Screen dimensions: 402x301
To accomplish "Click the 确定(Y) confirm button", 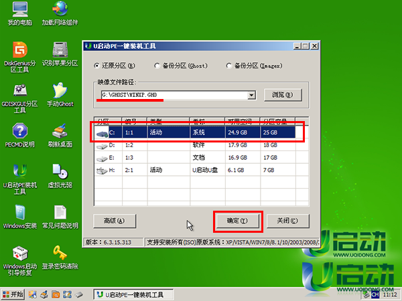I will (238, 221).
